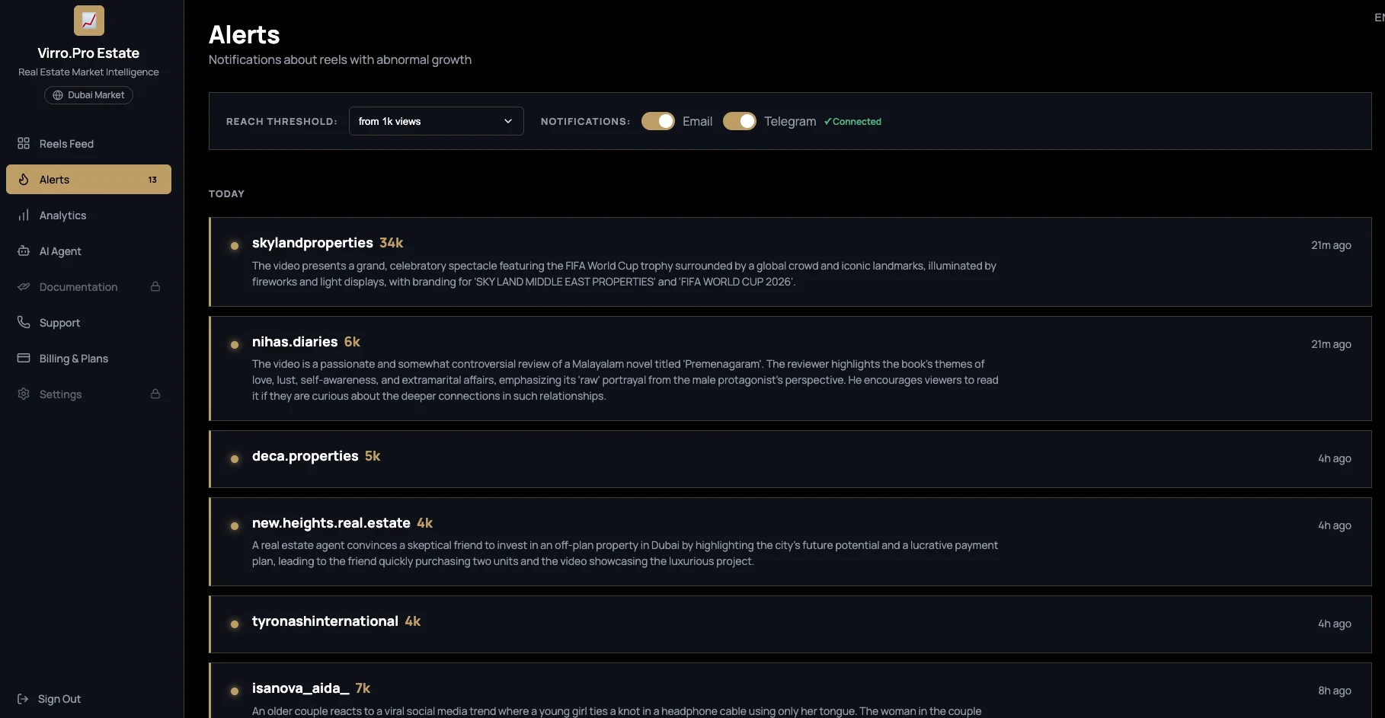This screenshot has height=718, width=1385.
Task: Toggle Telegram notifications switch
Action: click(740, 121)
